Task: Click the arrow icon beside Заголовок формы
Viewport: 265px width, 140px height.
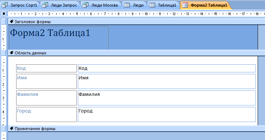Action: 11,22
